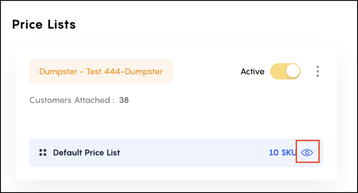View the Default Price List via eye icon

[x=307, y=152]
